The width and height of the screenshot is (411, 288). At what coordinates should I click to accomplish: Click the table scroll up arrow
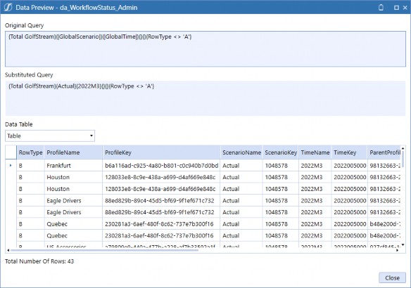[403, 148]
